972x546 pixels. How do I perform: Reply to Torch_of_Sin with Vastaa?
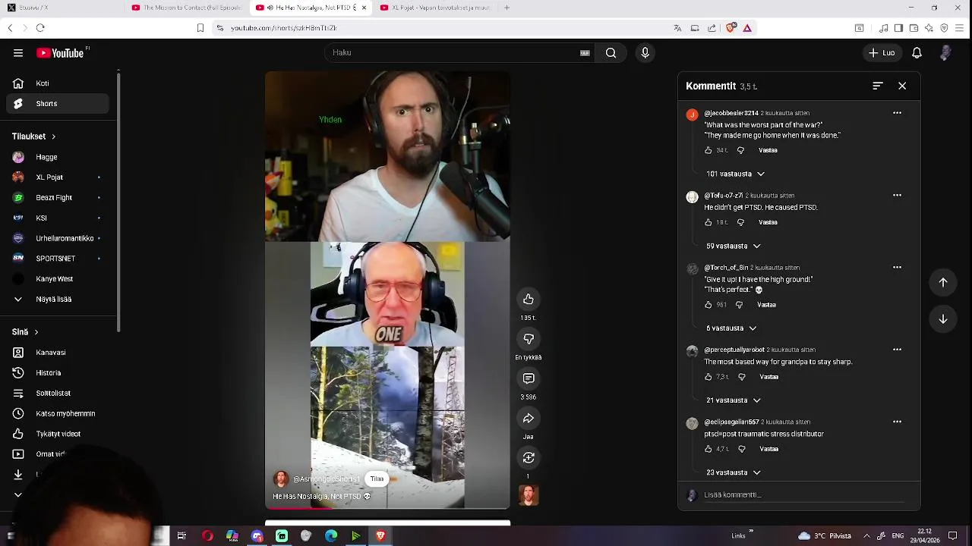[766, 305]
